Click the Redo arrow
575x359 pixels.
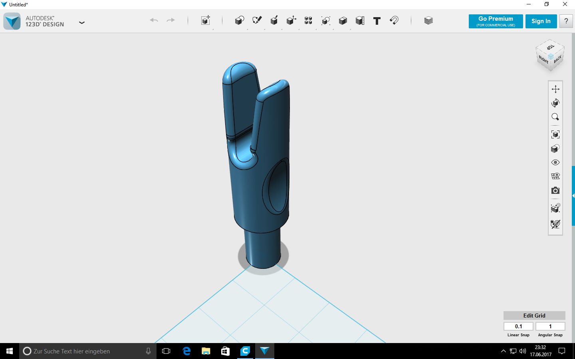tap(171, 20)
